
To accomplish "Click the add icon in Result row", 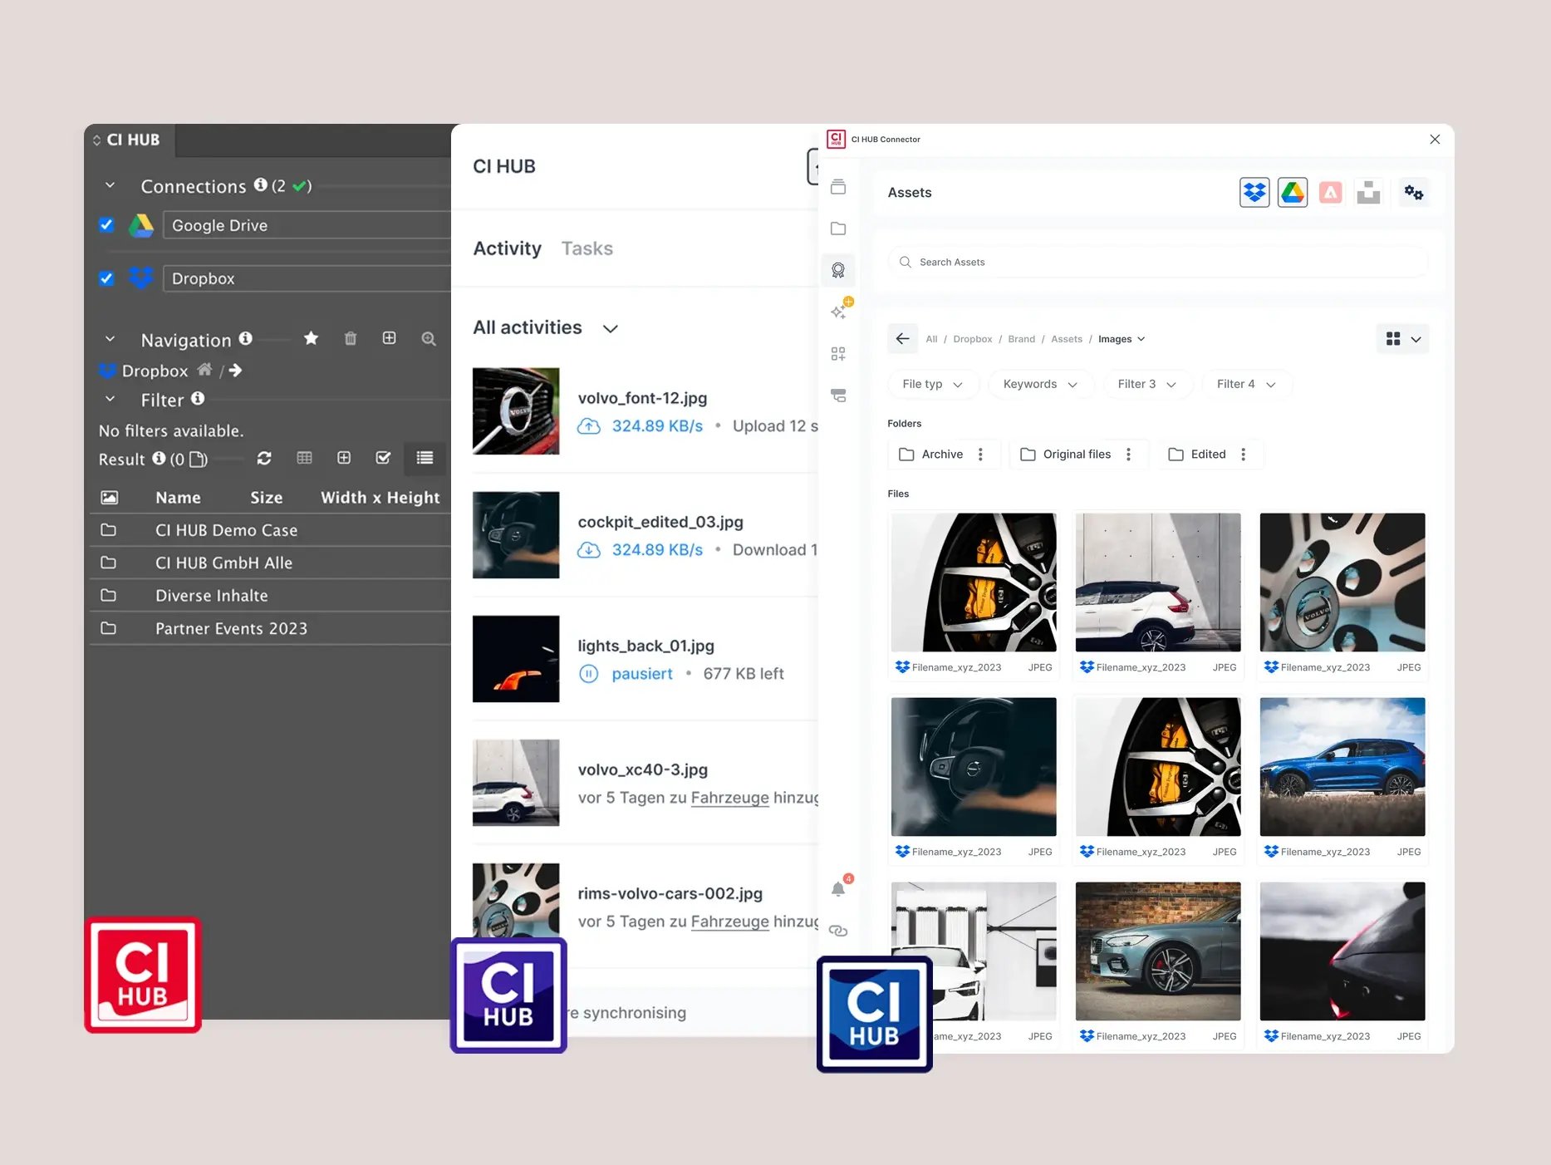I will coord(344,458).
